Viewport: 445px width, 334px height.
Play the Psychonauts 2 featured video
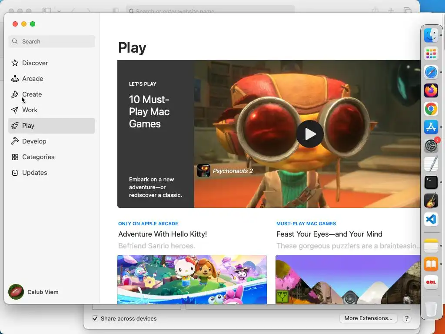coord(310,134)
